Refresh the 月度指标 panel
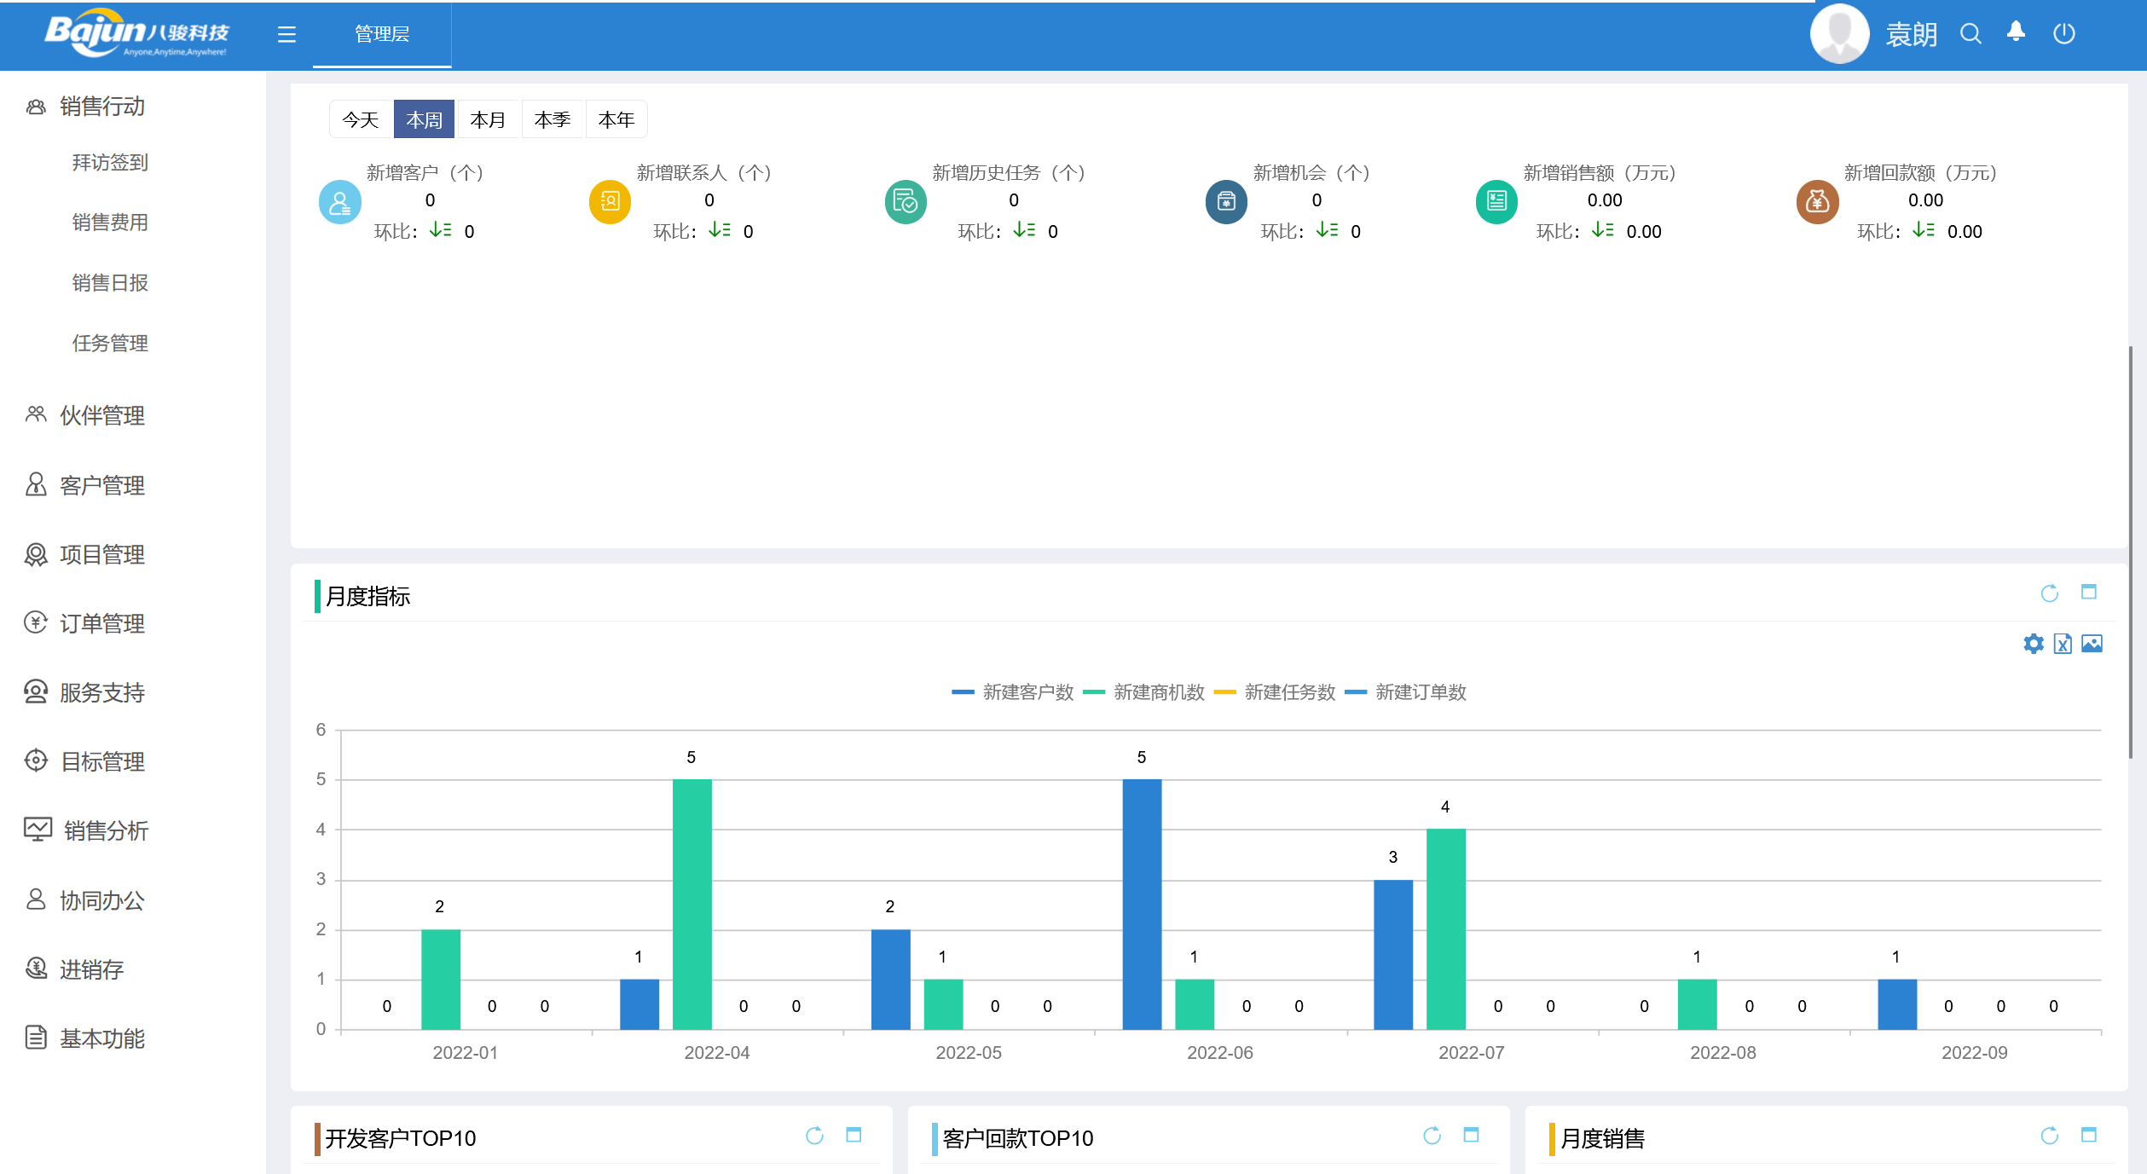The width and height of the screenshot is (2147, 1174). (2049, 593)
